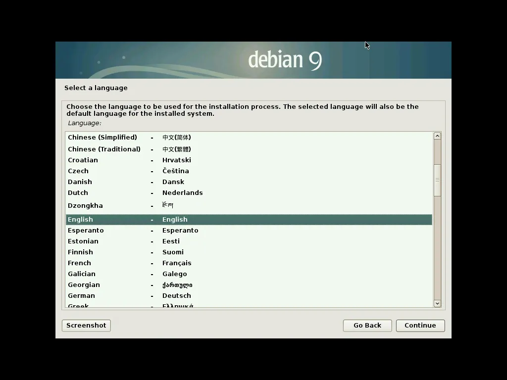Select Esperanto from the language list
The width and height of the screenshot is (507, 380).
tap(249, 231)
